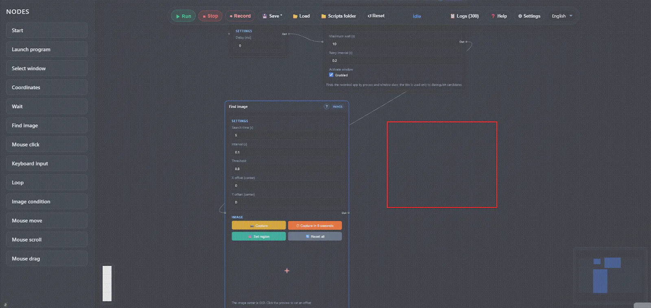Viewport: 651px width, 308px height.
Task: Start recording with the Record button
Action: click(240, 16)
